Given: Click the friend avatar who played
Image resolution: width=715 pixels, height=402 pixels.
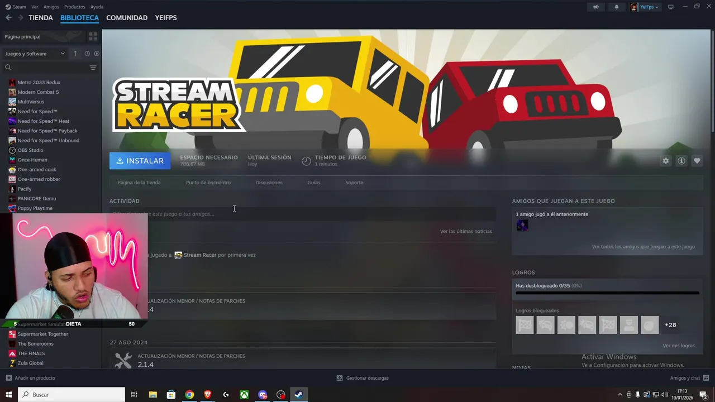Looking at the screenshot, I should tap(522, 225).
